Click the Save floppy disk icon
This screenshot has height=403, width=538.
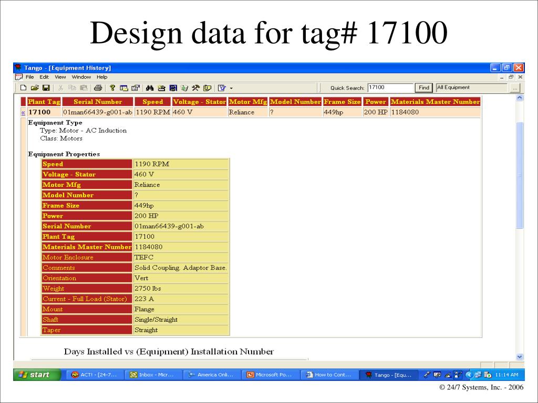pos(46,88)
